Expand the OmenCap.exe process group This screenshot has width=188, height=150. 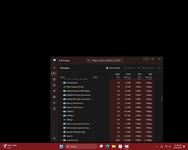(x=61, y=83)
